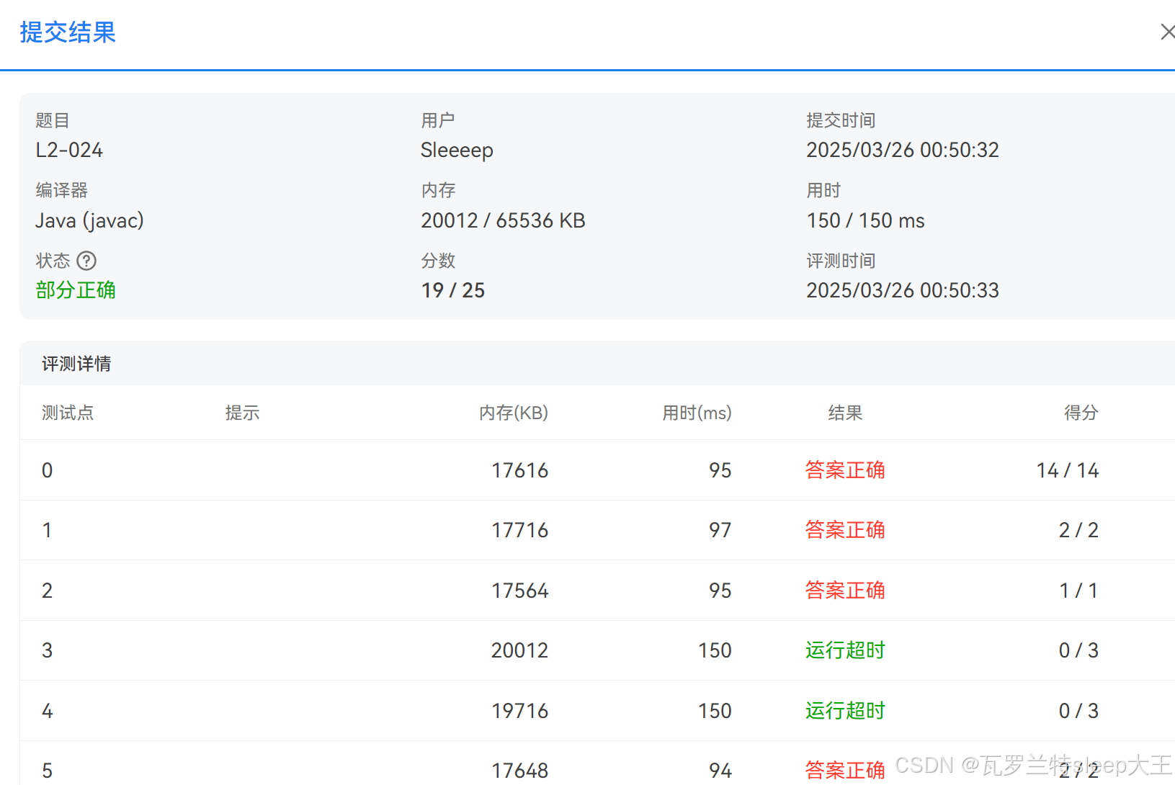Click time value 150 for test point 4
The height and width of the screenshot is (785, 1175).
715,711
